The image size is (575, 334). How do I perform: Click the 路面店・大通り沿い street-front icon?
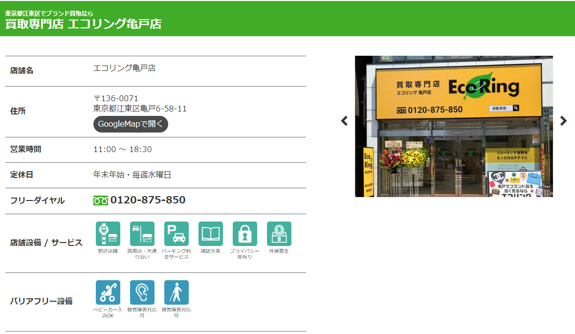(x=142, y=234)
